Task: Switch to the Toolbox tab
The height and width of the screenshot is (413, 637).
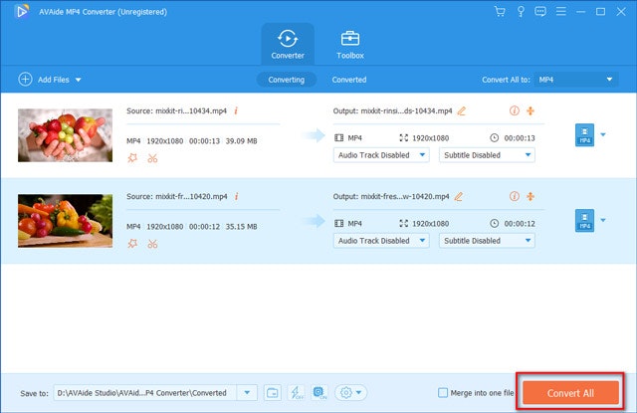Action: click(350, 44)
